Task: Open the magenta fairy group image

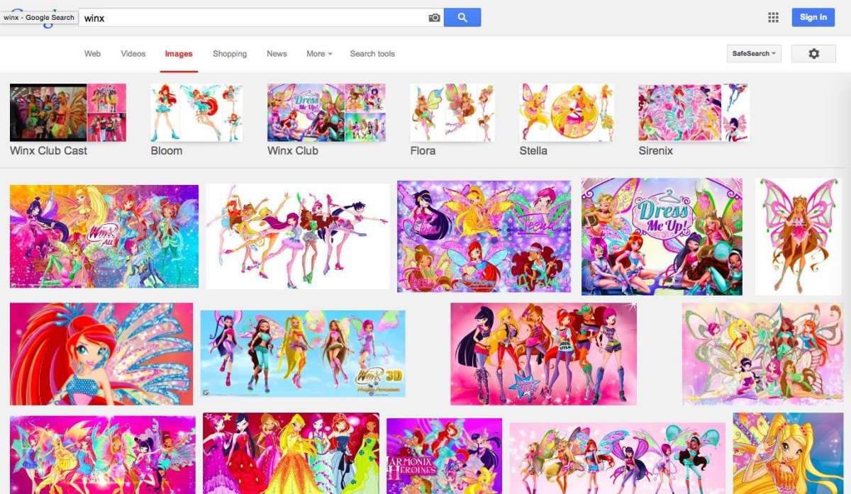Action: (x=103, y=455)
